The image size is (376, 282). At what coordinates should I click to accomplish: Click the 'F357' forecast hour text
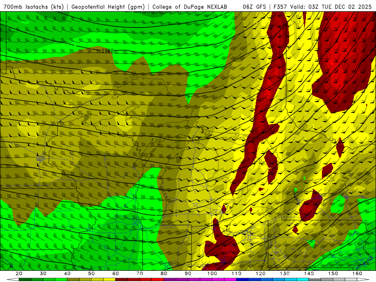click(280, 7)
